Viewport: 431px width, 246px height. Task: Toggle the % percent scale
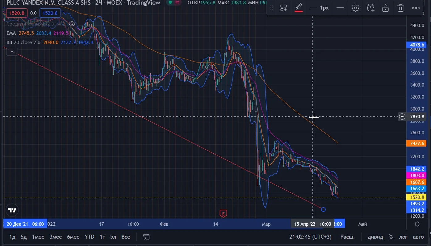tap(391, 237)
